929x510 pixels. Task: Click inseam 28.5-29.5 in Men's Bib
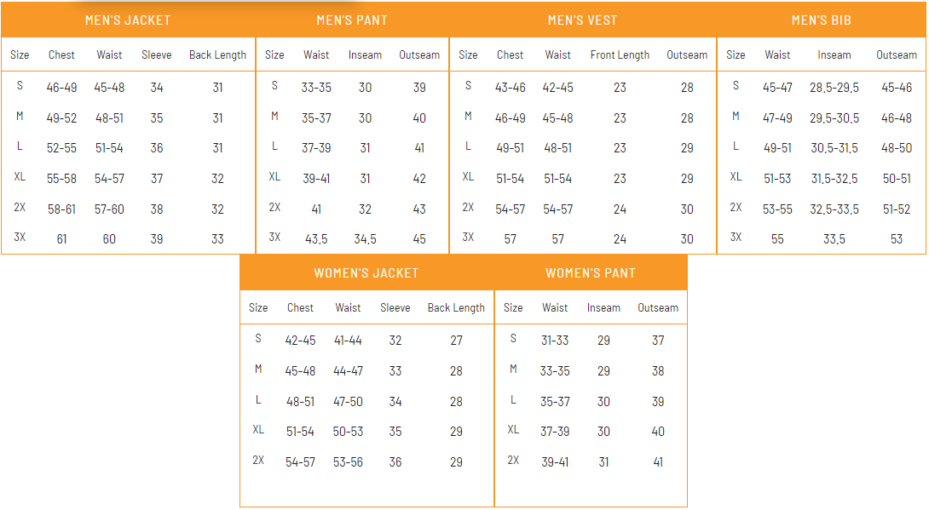pyautogui.click(x=834, y=88)
